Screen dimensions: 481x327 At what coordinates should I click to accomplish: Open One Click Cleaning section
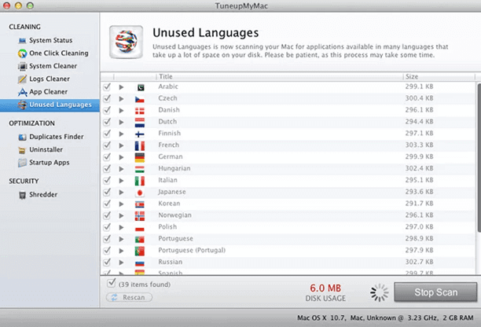tap(59, 53)
